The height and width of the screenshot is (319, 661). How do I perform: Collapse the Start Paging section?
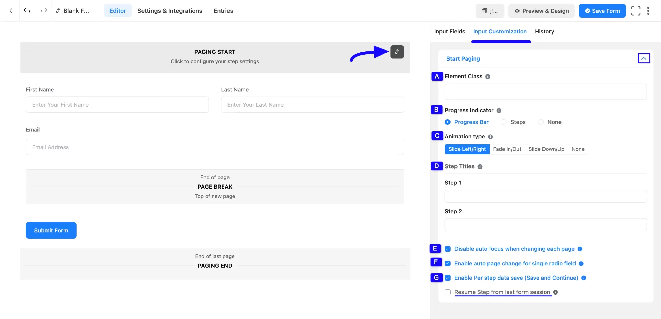click(x=644, y=58)
